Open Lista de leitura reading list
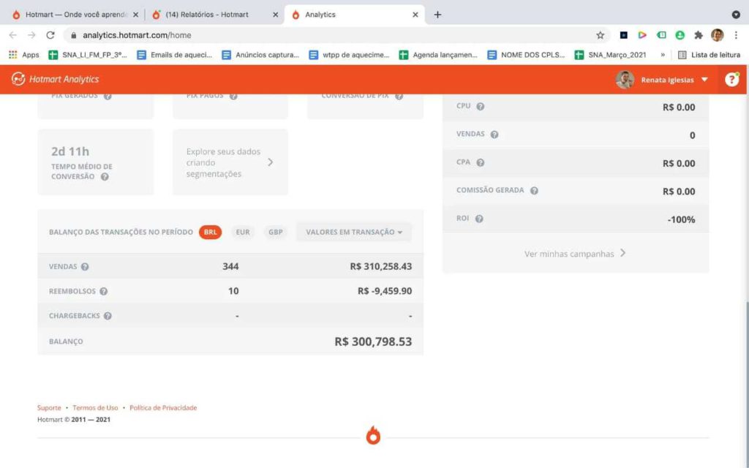This screenshot has width=749, height=468. tap(710, 55)
